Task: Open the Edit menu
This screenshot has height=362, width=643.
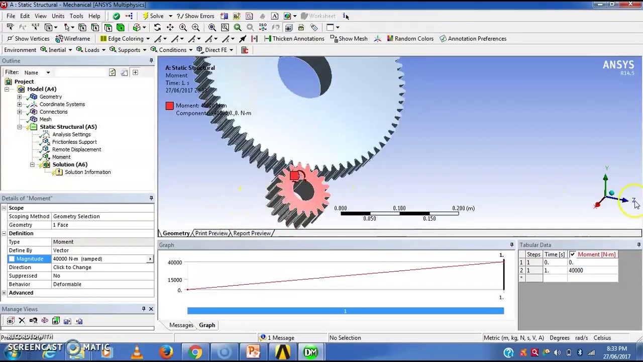Action: 25,16
